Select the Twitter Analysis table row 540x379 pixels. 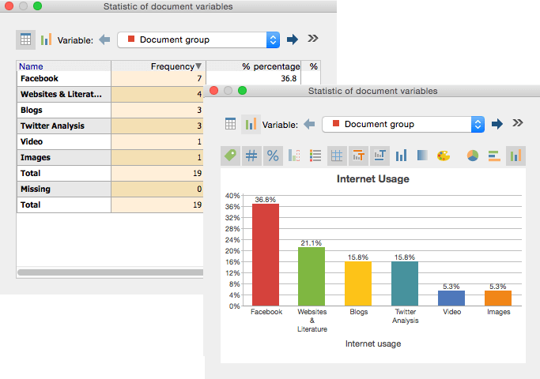click(x=63, y=126)
